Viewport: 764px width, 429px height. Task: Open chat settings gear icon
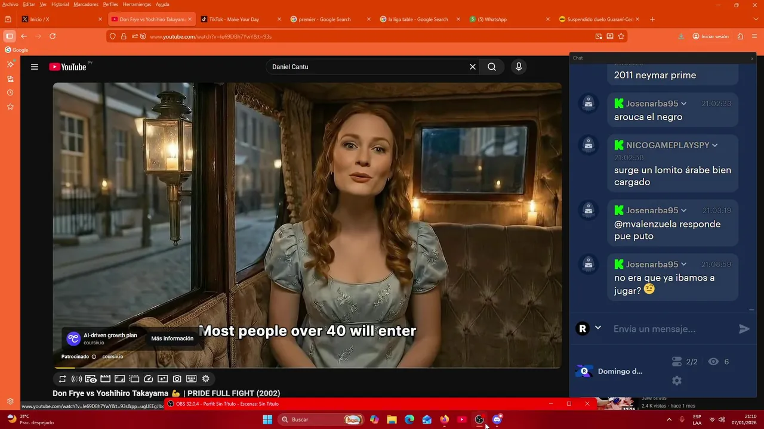676,380
